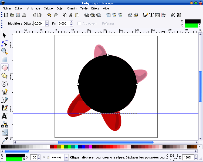203x162 pixels.
Task: Open the (racine) layer dropdown
Action: pos(66,157)
